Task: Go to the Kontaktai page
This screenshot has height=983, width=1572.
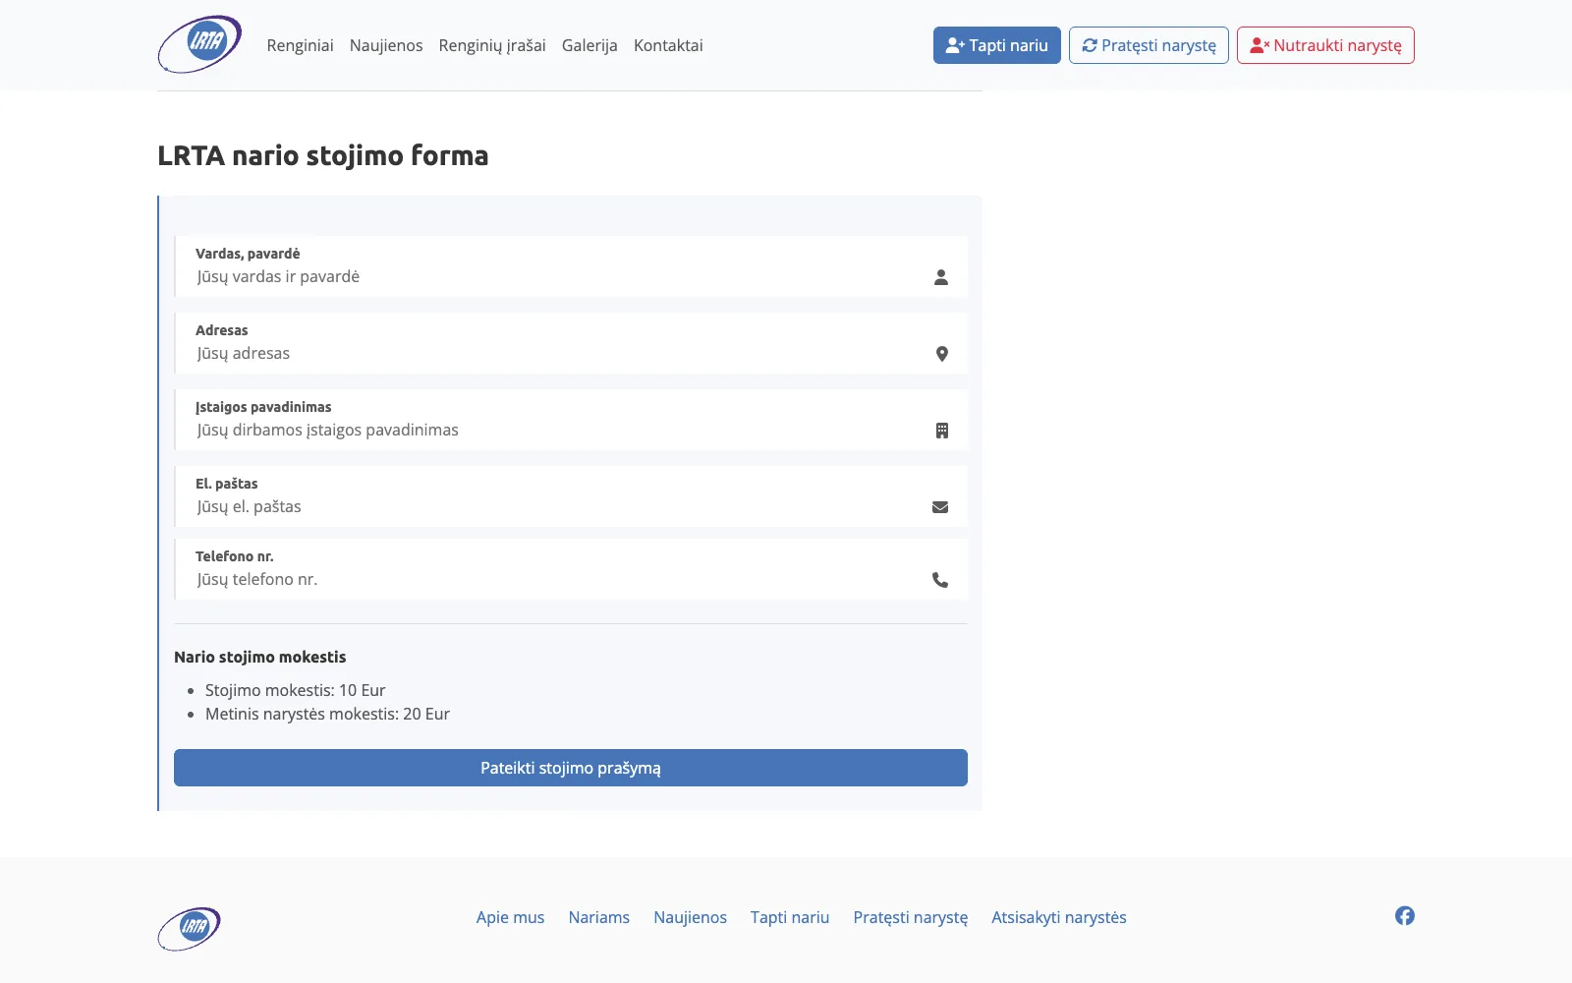Action: 668,45
